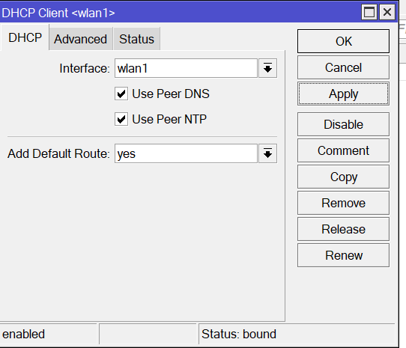Release the DHCP lease
Image resolution: width=406 pixels, height=348 pixels.
[x=343, y=229]
